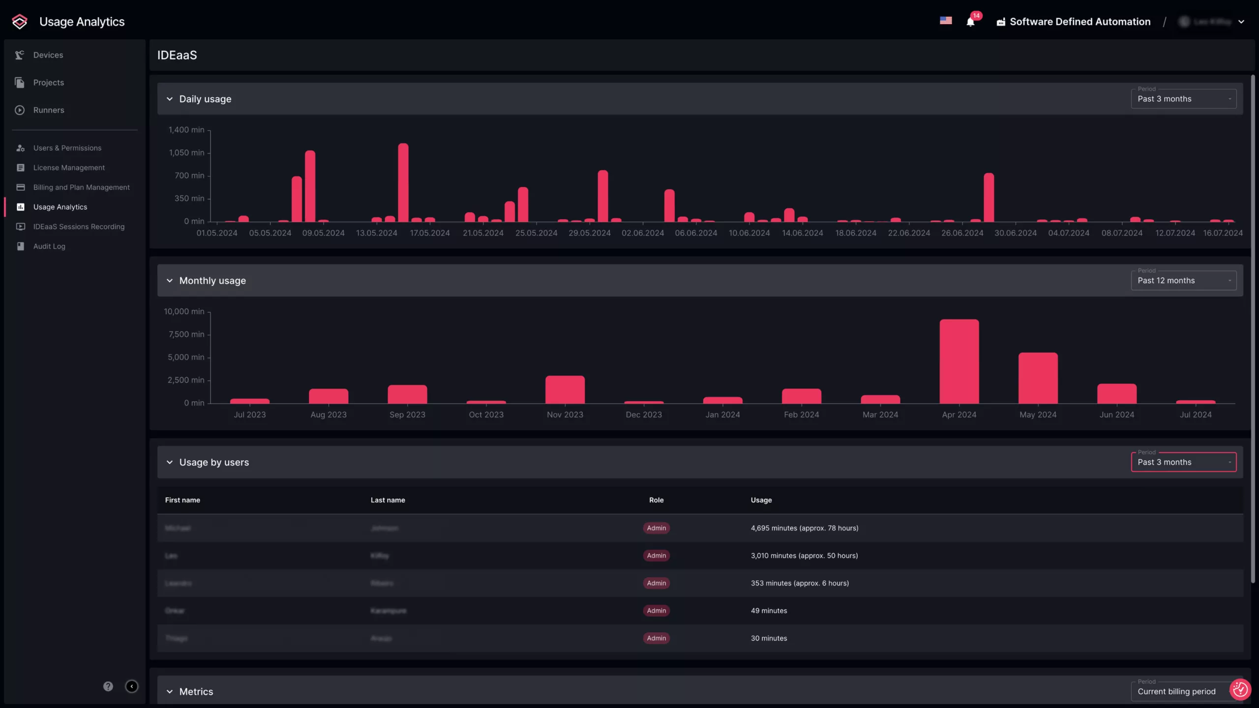The height and width of the screenshot is (708, 1259).
Task: Open IDEaaS Sessions Recording page
Action: tap(79, 227)
